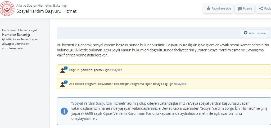Click the person icon beside Aile destek programı
271x128 pixels.
[64, 84]
